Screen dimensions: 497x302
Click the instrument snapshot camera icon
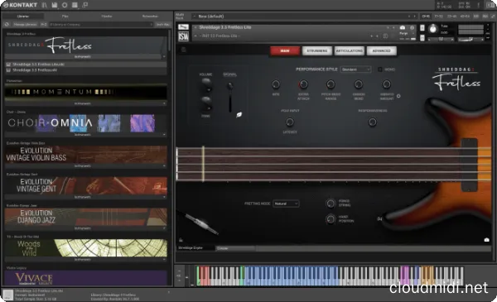pos(403,27)
